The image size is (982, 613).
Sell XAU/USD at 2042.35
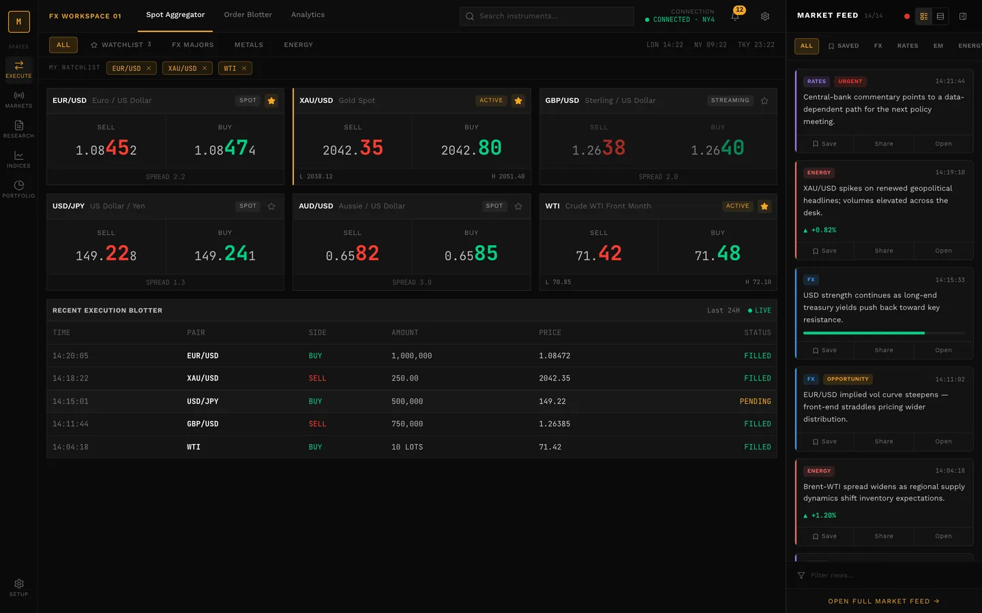click(353, 141)
